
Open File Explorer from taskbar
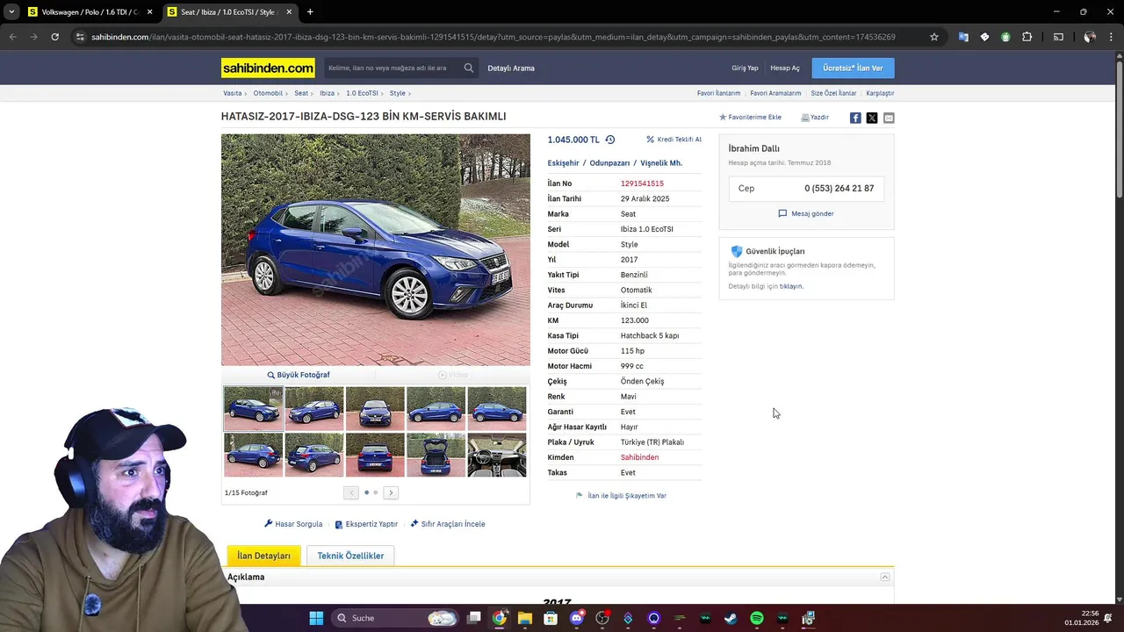pos(525,618)
